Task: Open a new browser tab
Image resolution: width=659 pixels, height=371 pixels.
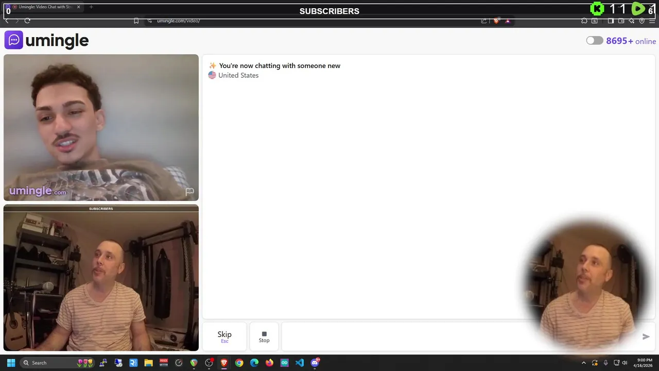Action: click(x=91, y=7)
